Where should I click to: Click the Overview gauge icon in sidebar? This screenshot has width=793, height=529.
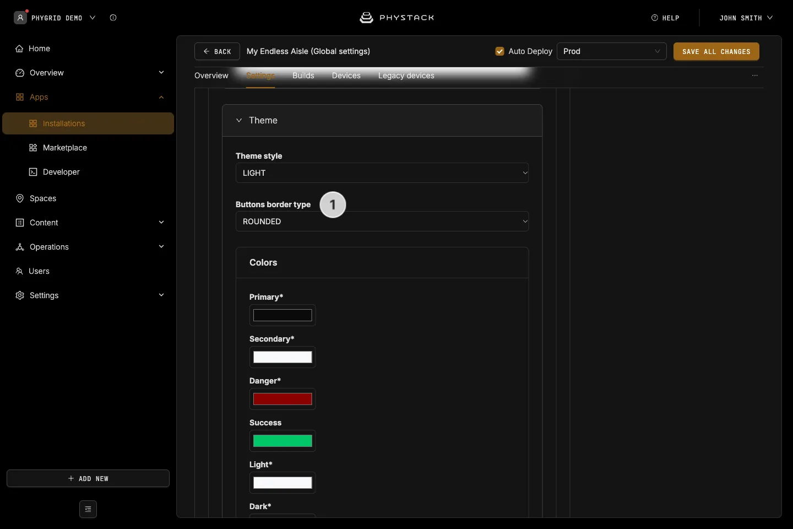(x=20, y=73)
